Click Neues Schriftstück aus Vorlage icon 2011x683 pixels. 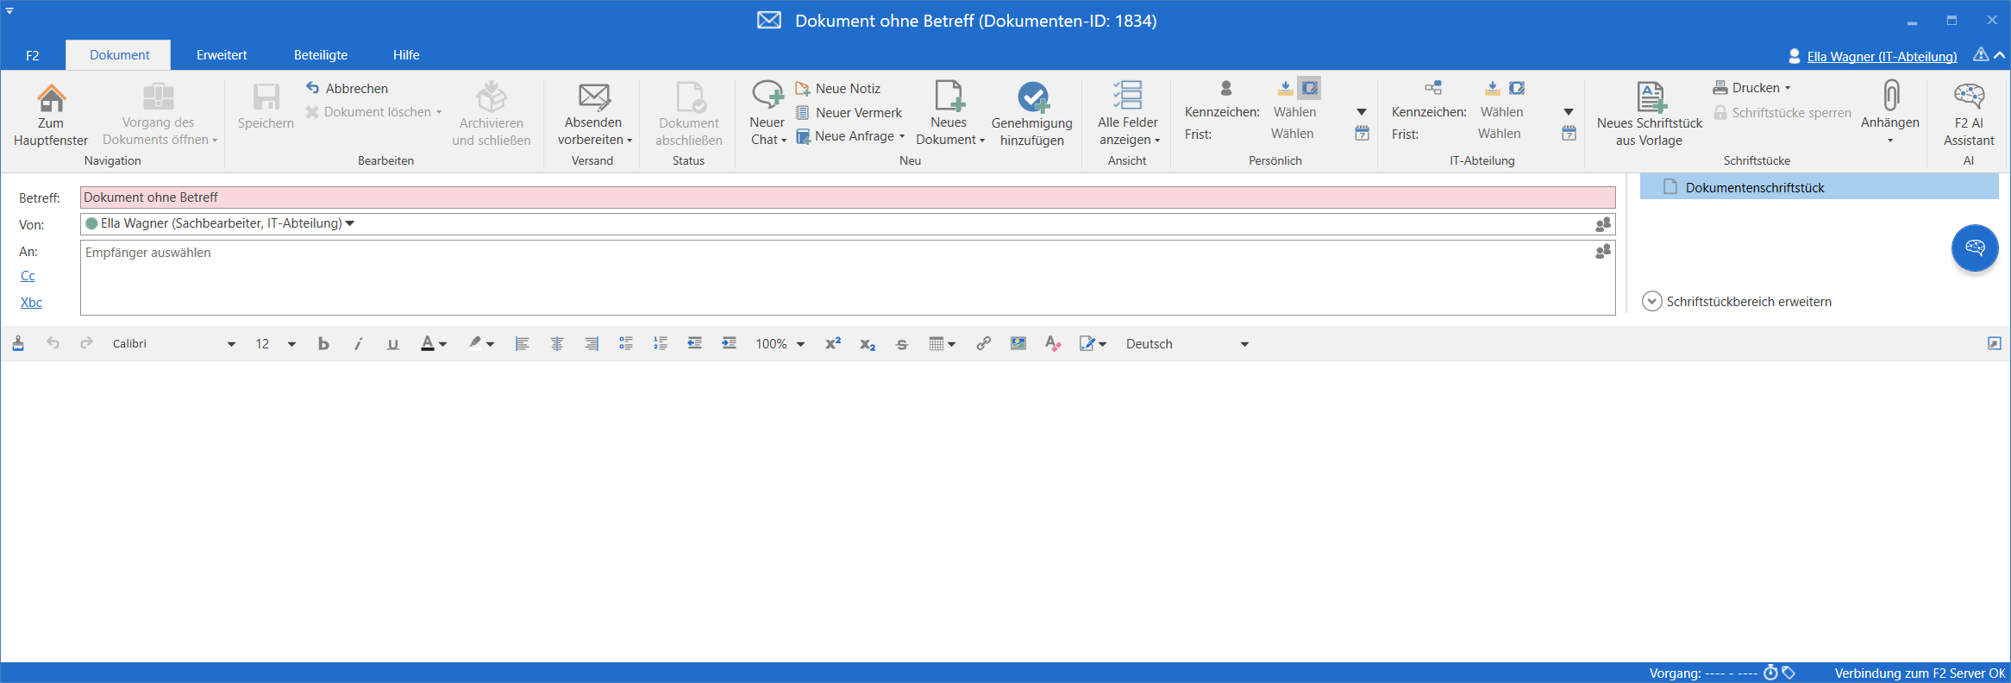click(1650, 97)
